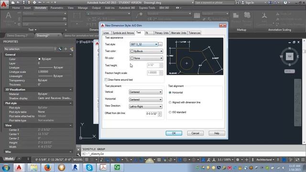
Task: Click the Model layout tab
Action: coord(9,159)
